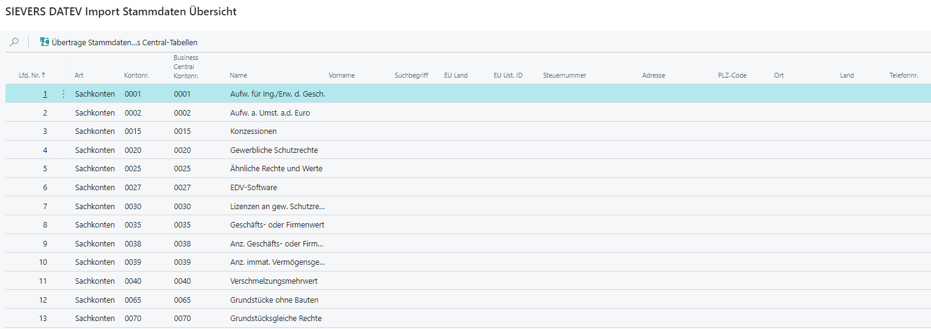
Task: Click the Steuernummer column header
Action: [565, 75]
